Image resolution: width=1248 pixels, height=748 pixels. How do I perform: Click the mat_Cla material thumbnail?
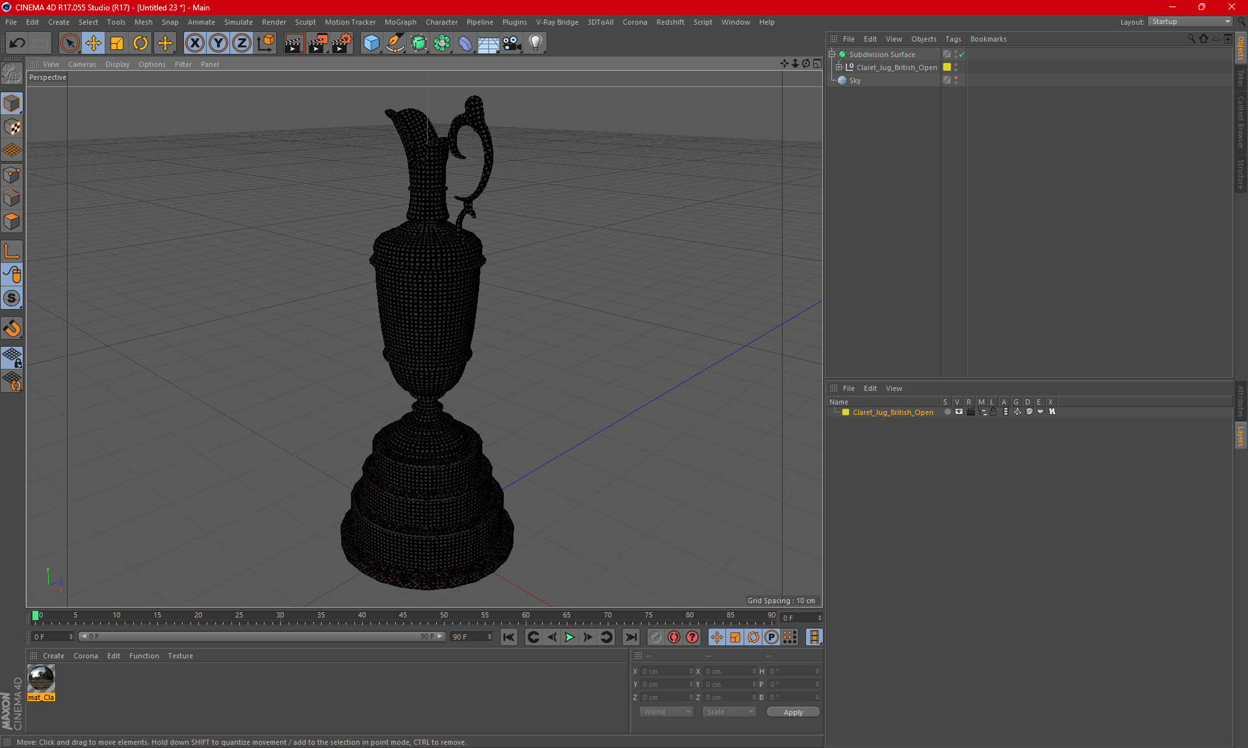(41, 679)
